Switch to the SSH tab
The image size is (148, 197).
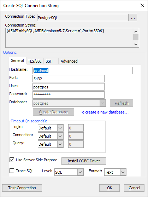(49, 61)
